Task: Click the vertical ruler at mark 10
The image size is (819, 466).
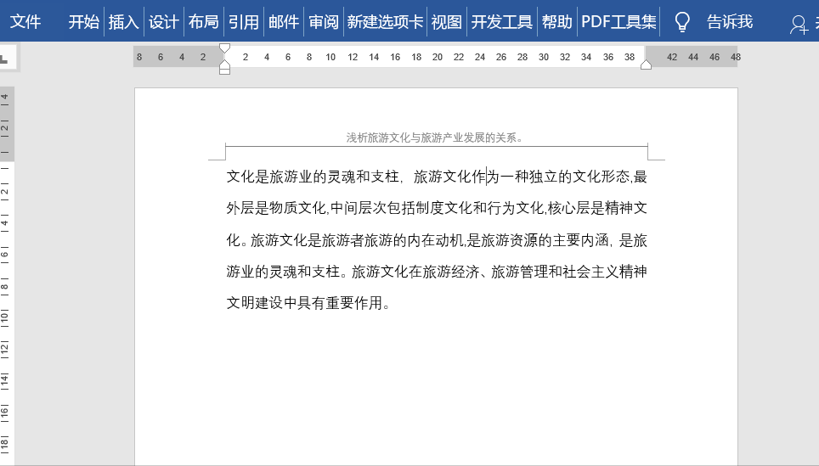Action: tap(5, 317)
